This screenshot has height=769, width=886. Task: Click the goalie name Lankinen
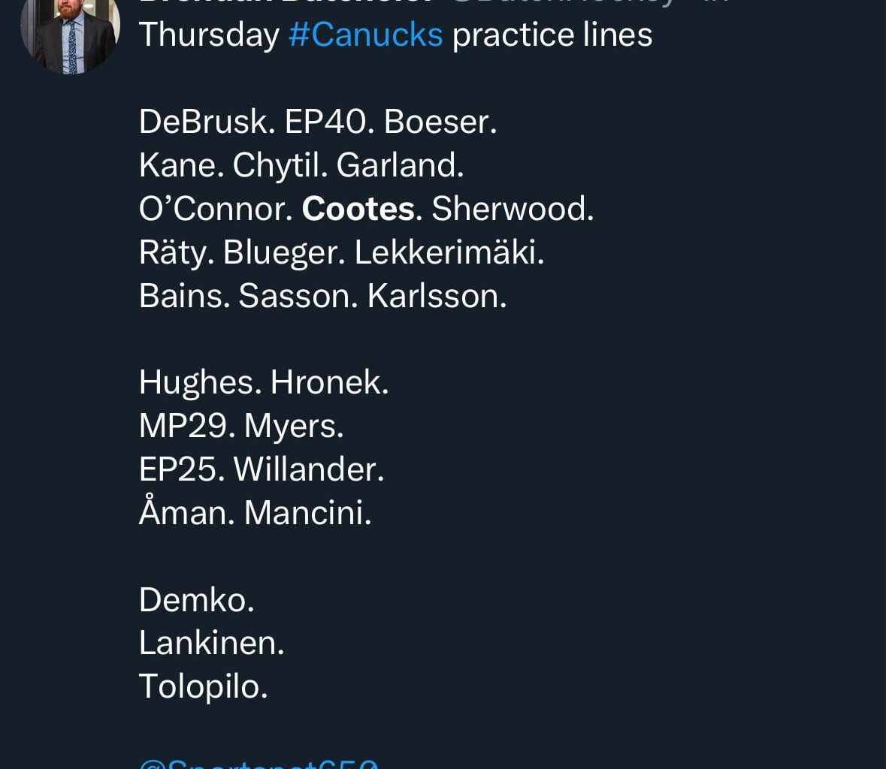click(x=212, y=644)
